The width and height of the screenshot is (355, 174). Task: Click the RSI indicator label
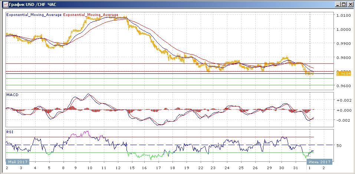[x=10, y=132]
